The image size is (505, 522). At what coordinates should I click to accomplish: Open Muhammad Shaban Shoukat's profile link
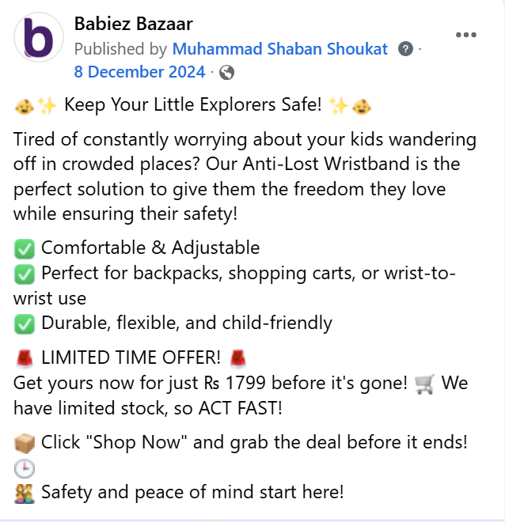click(279, 49)
